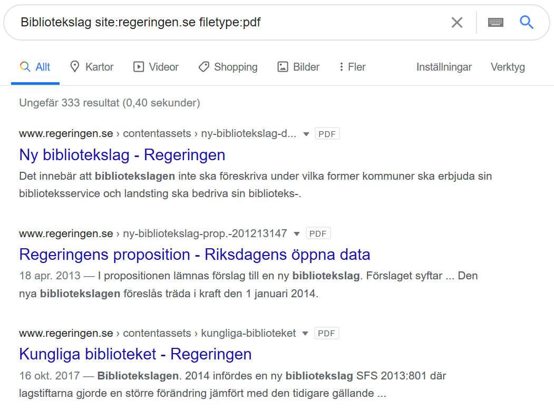Open Verktyg search tools
This screenshot has height=419, width=554.
(x=508, y=67)
